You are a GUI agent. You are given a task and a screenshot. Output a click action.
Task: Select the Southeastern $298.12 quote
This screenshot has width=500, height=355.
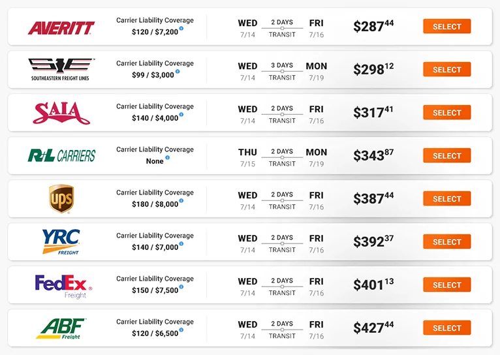pyautogui.click(x=446, y=70)
